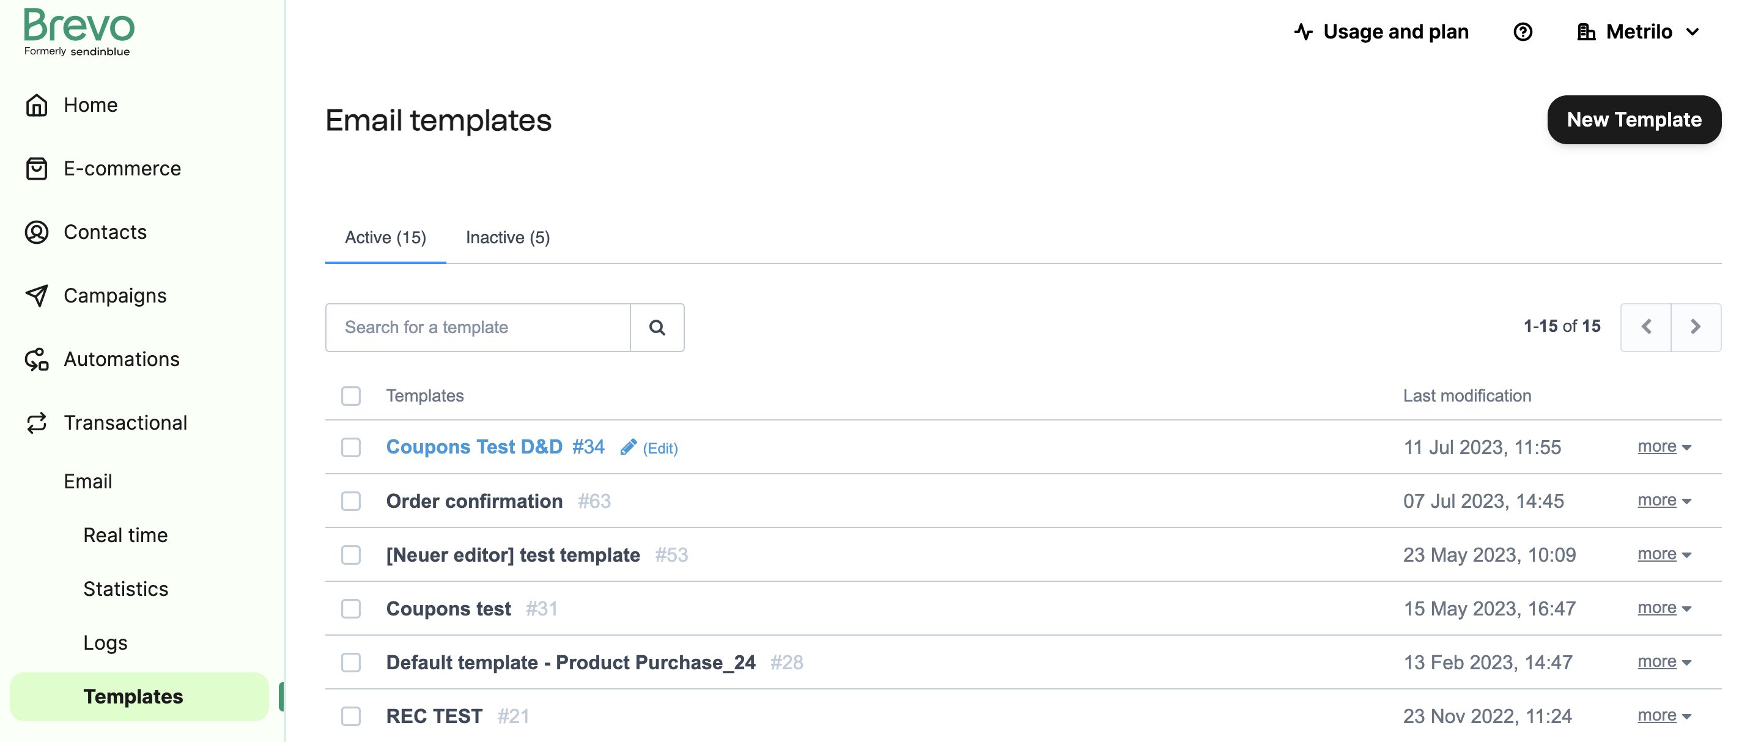Tick the select-all Templates checkbox
This screenshot has height=742, width=1761.
351,395
